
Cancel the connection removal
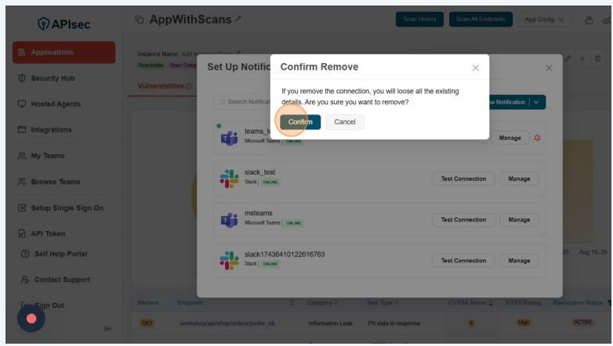coord(345,122)
